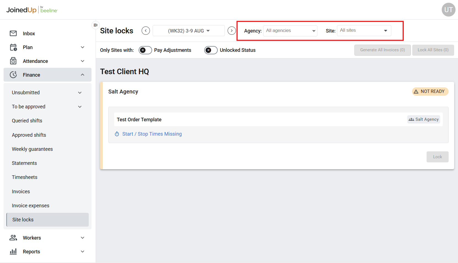The width and height of the screenshot is (458, 263).
Task: Click the Finance chart icon
Action: click(13, 75)
